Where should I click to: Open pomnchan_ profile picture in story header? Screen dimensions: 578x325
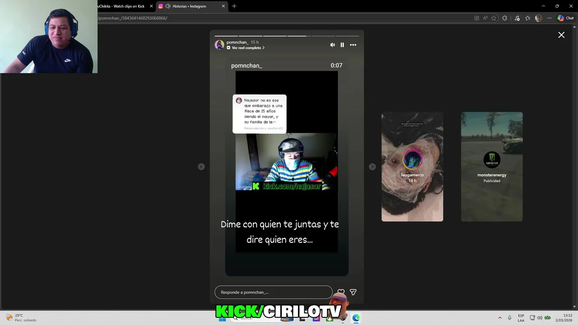[219, 45]
